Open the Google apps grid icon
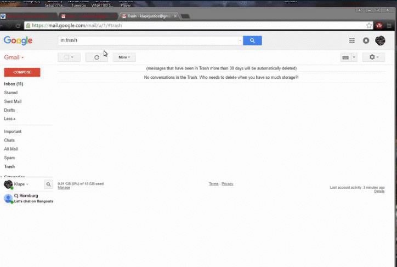The image size is (397, 267). tap(351, 40)
